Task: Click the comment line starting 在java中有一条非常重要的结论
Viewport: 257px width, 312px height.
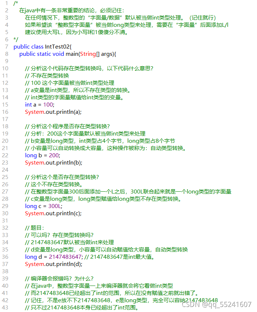Action: click(x=71, y=11)
